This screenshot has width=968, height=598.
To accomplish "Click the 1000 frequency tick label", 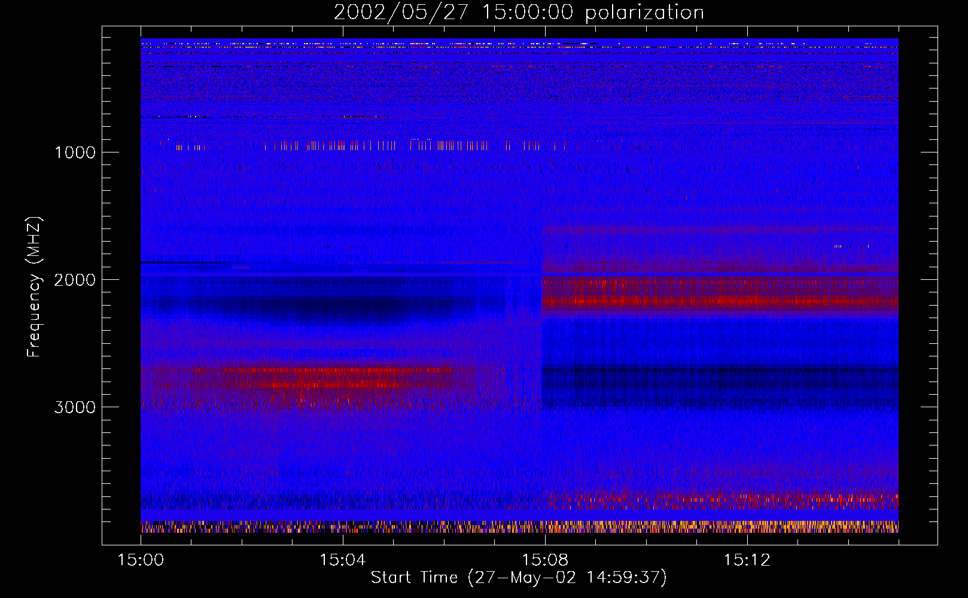I will [x=75, y=152].
